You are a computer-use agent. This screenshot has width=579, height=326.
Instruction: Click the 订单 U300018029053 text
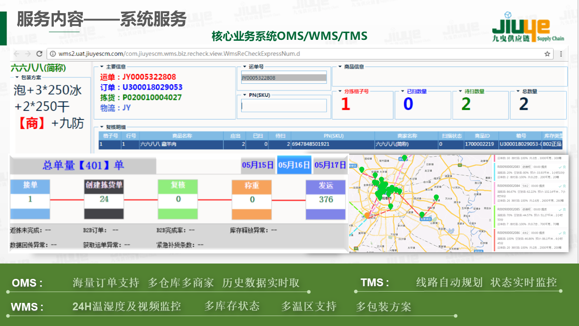[141, 87]
